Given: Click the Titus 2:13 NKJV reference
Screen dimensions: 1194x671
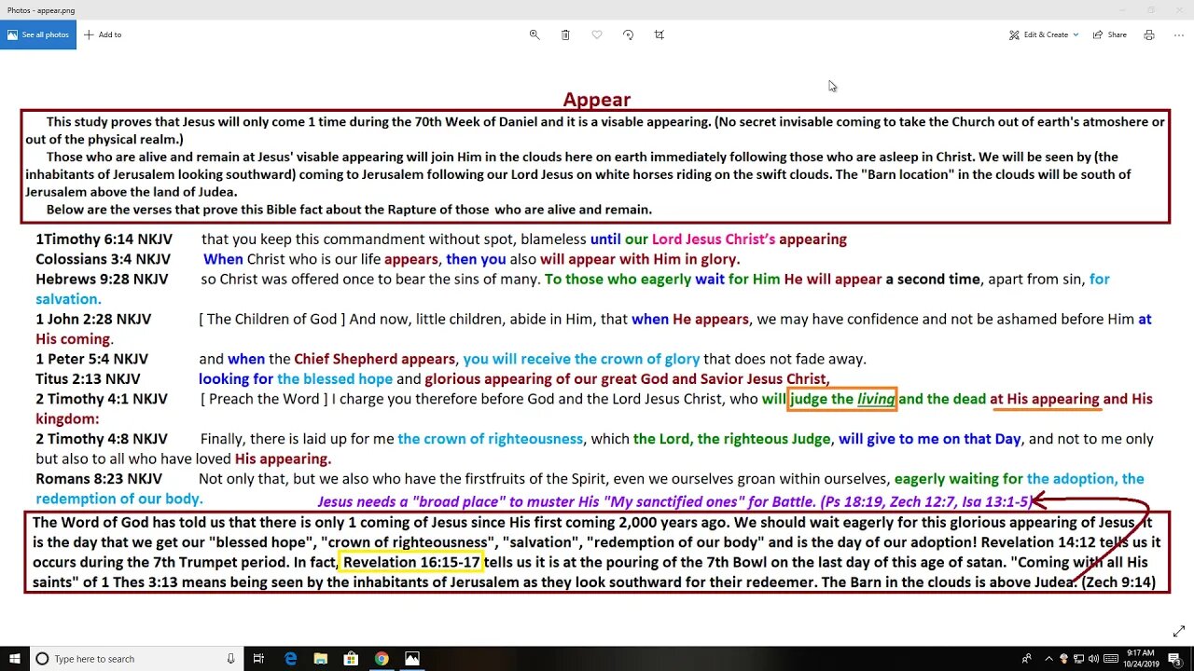Looking at the screenshot, I should tap(88, 379).
